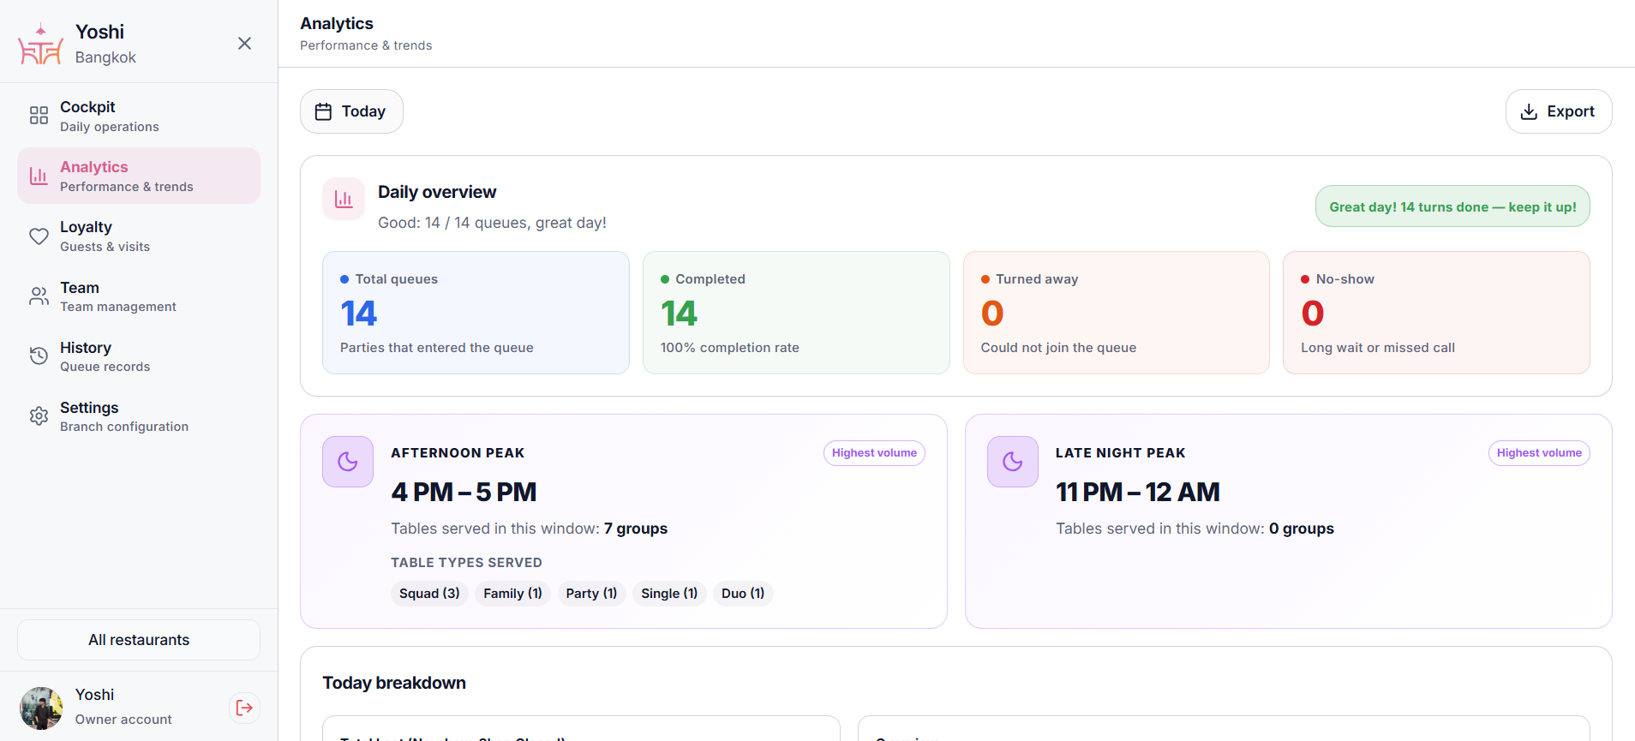Select the Party (1) chip
This screenshot has height=741, width=1635.
(x=591, y=594)
